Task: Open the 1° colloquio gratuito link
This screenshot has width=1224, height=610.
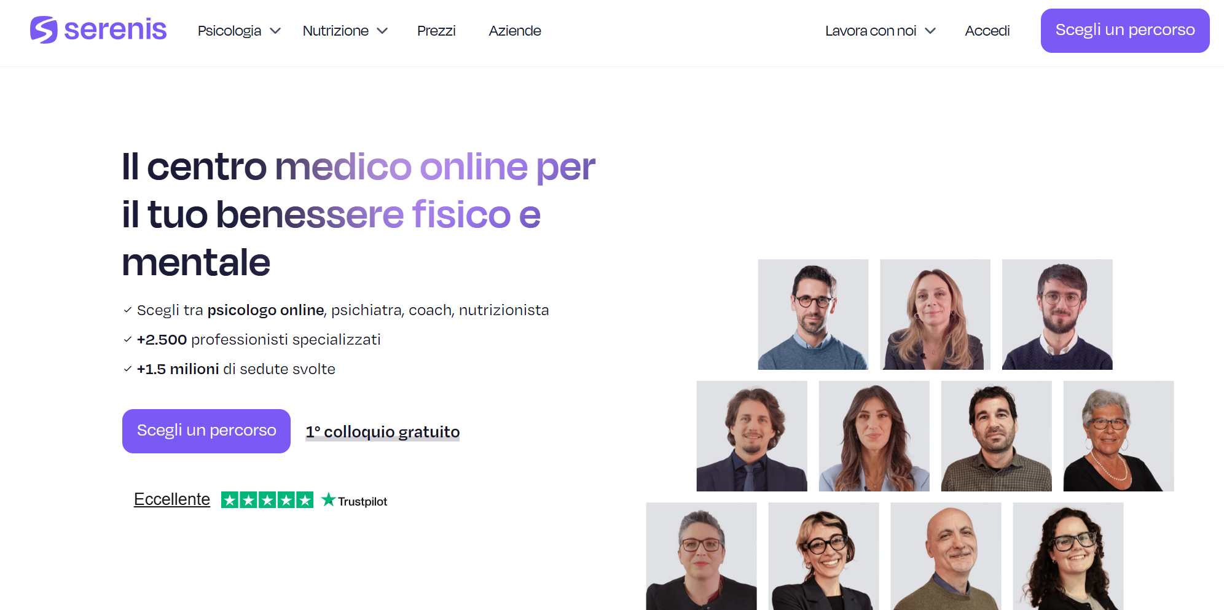Action: (x=383, y=432)
